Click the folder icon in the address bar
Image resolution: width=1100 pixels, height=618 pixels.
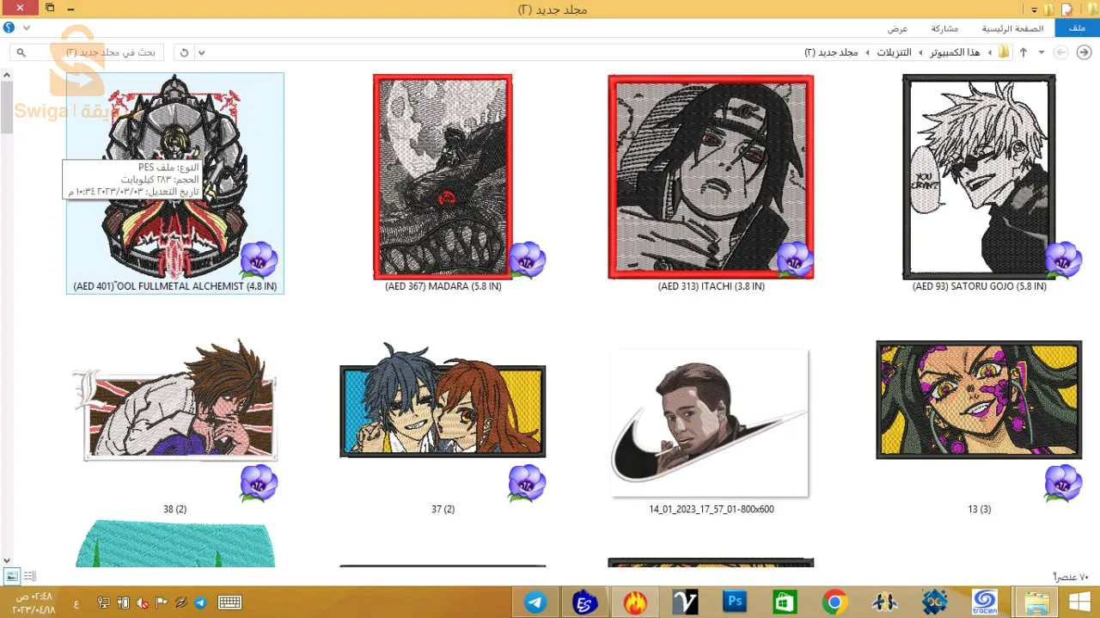point(1004,52)
